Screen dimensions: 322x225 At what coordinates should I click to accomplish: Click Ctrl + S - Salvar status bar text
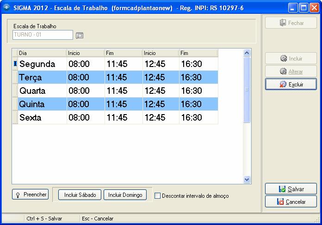coord(44,219)
